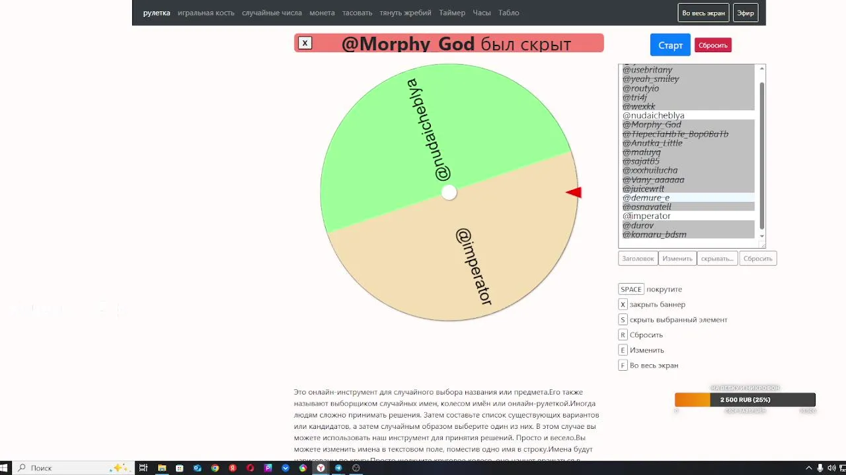Click the names list scroll-down arrow
Screen dimensions: 846x475
[x=762, y=236]
